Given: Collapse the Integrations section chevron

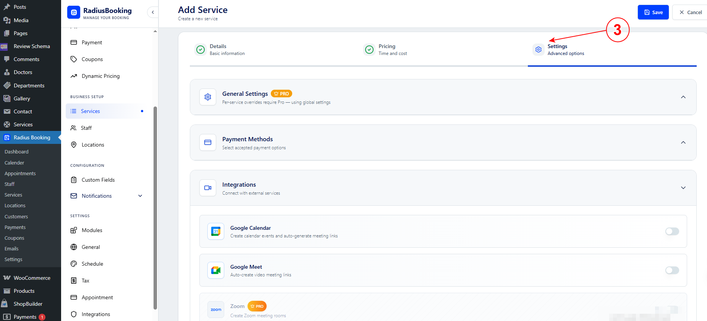Looking at the screenshot, I should pos(683,188).
